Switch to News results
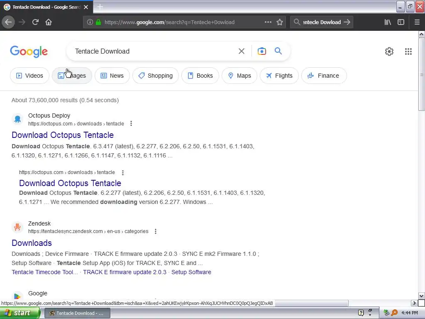The image size is (425, 319). click(x=112, y=76)
